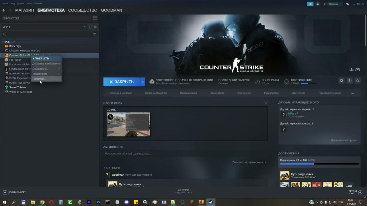
Task: Open dropdown arrow beside ЗАКРЫТЬ button
Action: point(142,82)
